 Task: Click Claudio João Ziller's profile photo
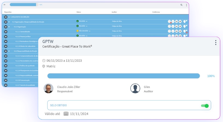coord(48,89)
